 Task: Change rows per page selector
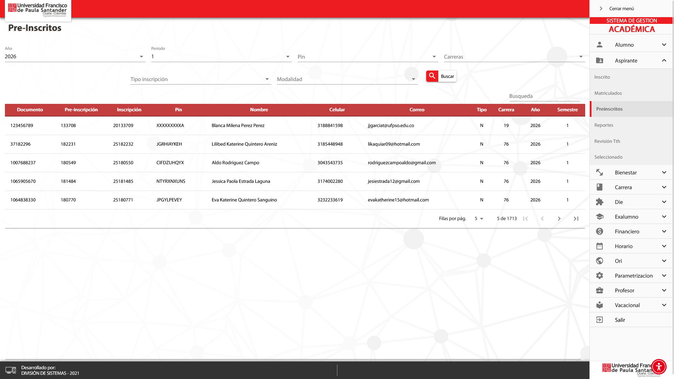click(x=479, y=219)
